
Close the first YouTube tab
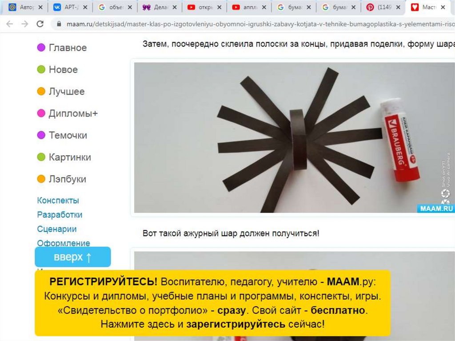coord(220,7)
